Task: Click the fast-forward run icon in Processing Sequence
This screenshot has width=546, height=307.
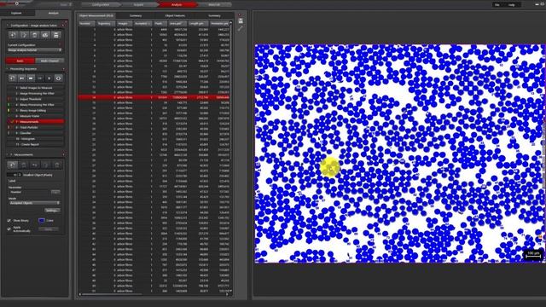Action: pos(31,78)
